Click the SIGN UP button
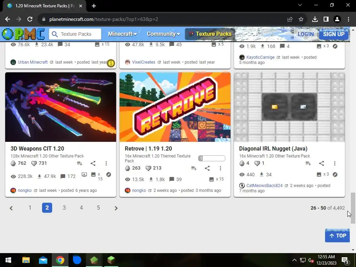The image size is (356, 267). 334,34
